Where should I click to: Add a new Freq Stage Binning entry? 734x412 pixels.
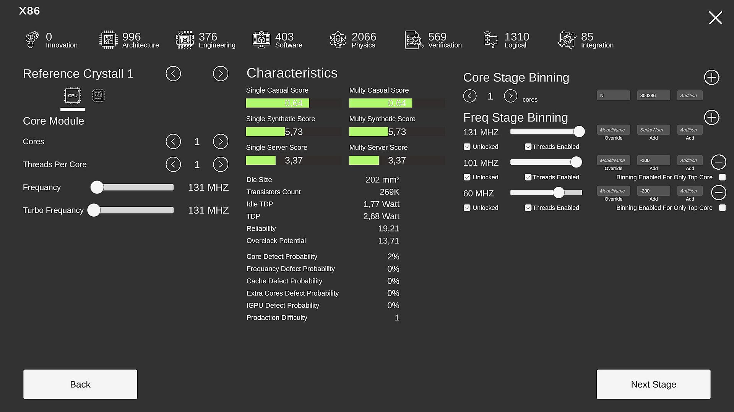pos(711,117)
